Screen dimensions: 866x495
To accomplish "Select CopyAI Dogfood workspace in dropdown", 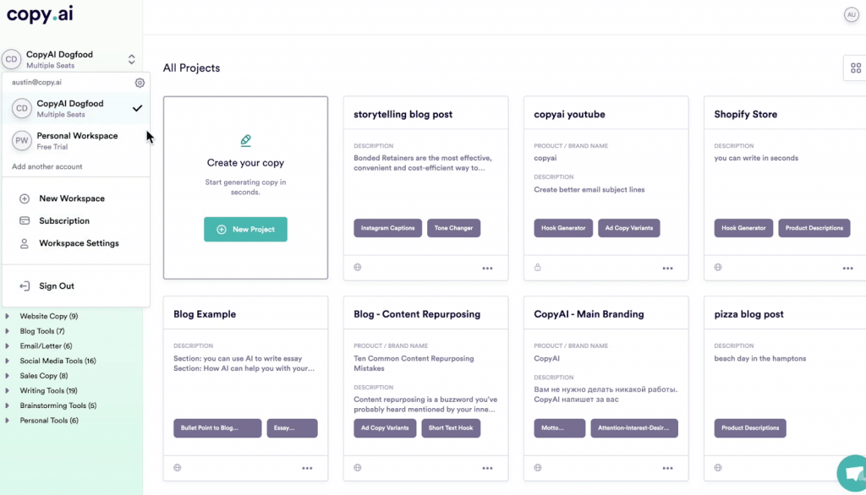I will pos(76,108).
